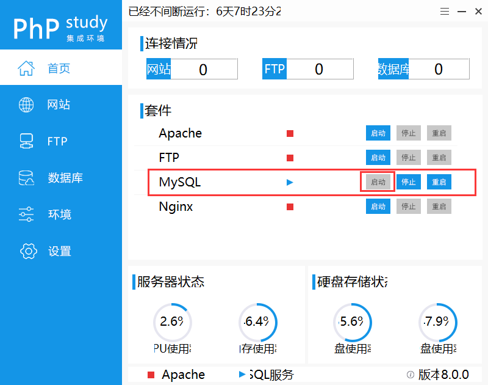Start the Apache service with 启动

click(378, 133)
